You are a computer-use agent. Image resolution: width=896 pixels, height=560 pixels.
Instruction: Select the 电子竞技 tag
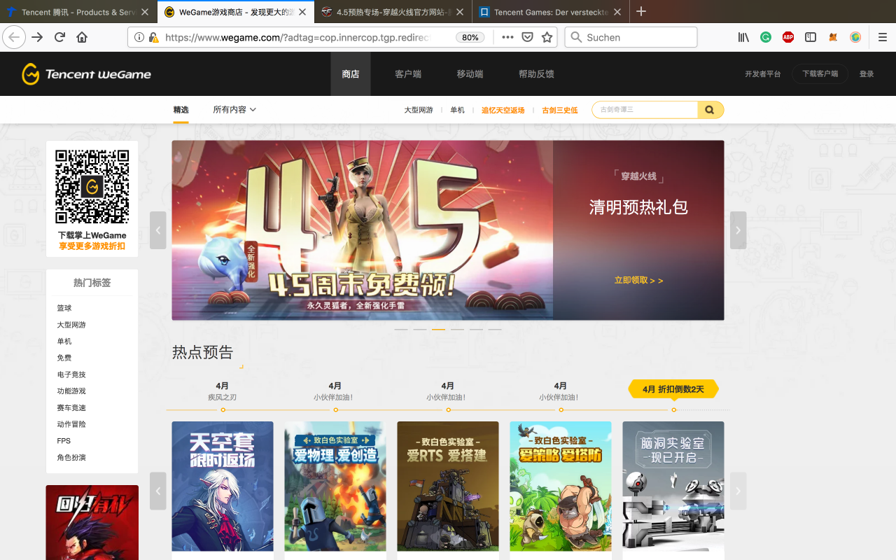(x=71, y=374)
